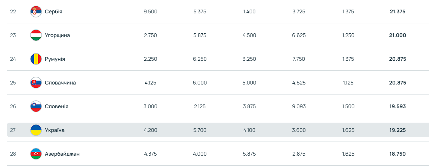Click Slovenia's 9.093 season value

(299, 106)
